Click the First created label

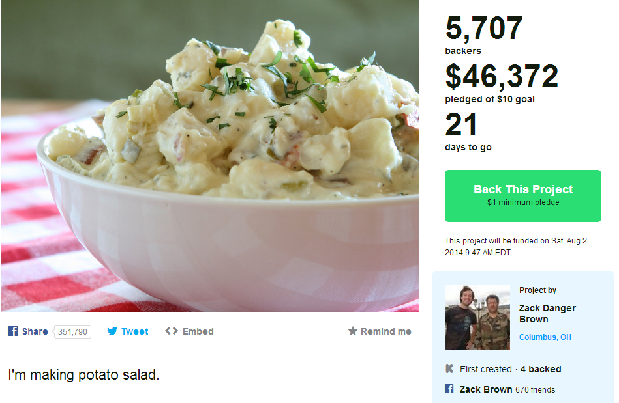484,369
